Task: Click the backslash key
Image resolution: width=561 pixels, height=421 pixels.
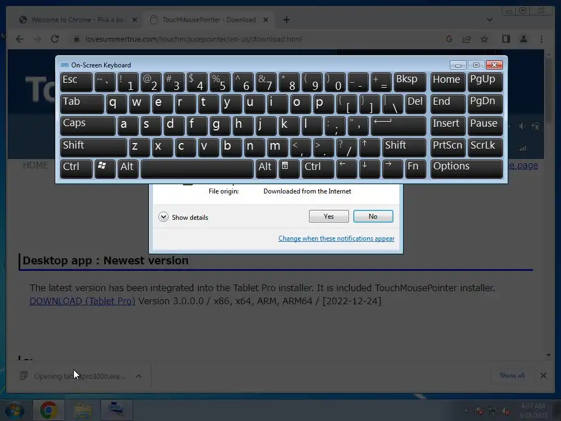Action: 392,104
